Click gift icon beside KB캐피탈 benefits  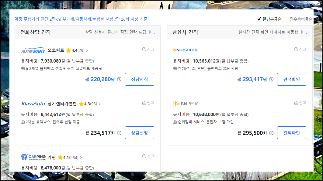175,122
